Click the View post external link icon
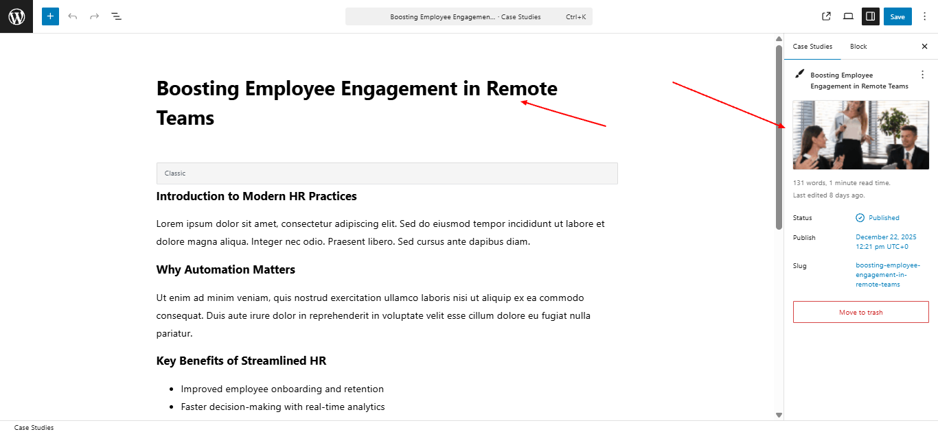The image size is (938, 434). tap(826, 16)
